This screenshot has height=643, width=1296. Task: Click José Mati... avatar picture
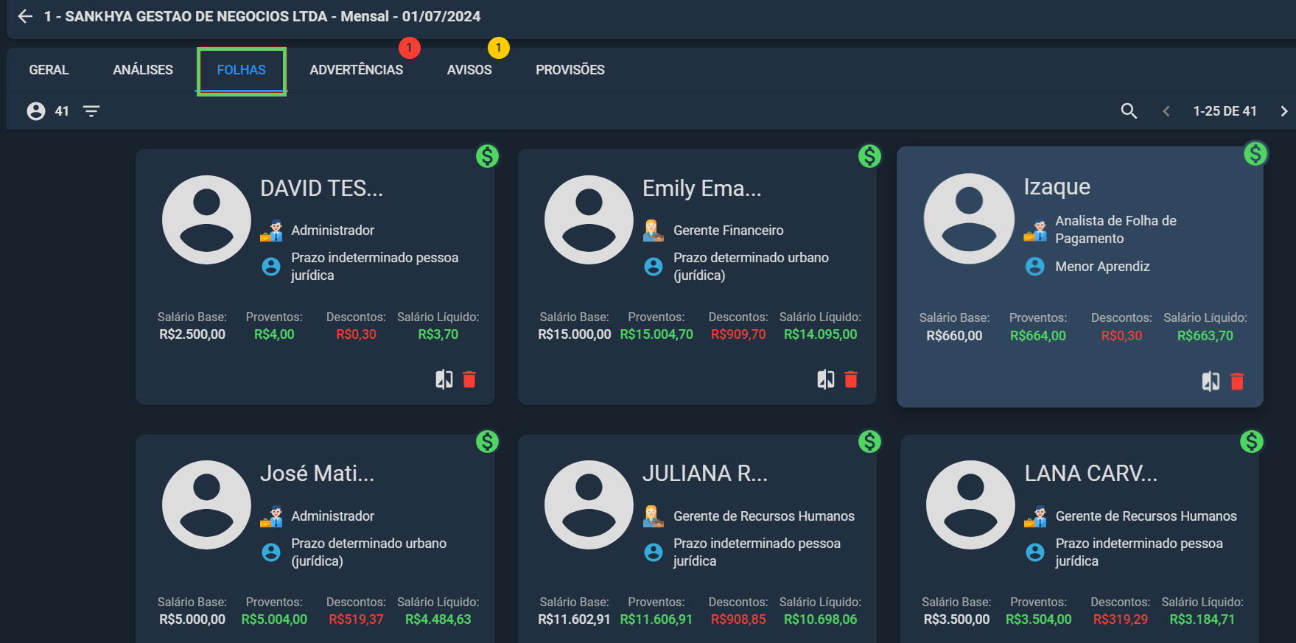pos(206,505)
